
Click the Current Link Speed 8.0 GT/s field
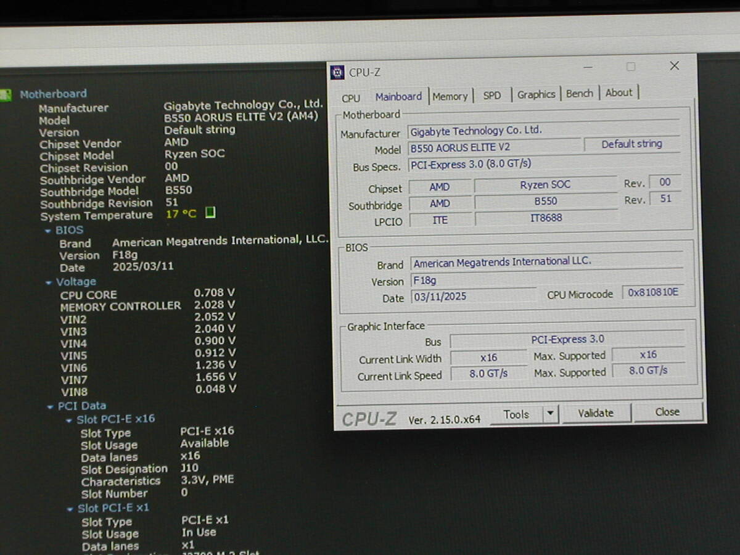489,374
